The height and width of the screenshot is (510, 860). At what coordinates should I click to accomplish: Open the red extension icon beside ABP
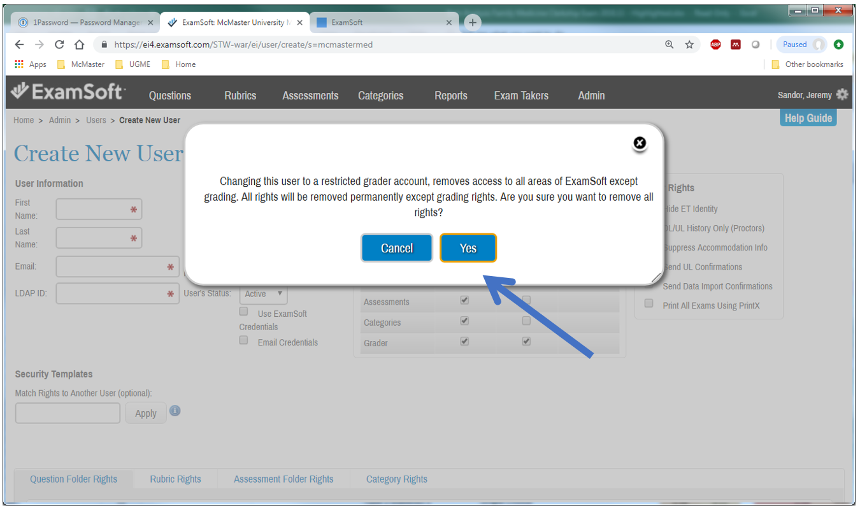tap(736, 45)
